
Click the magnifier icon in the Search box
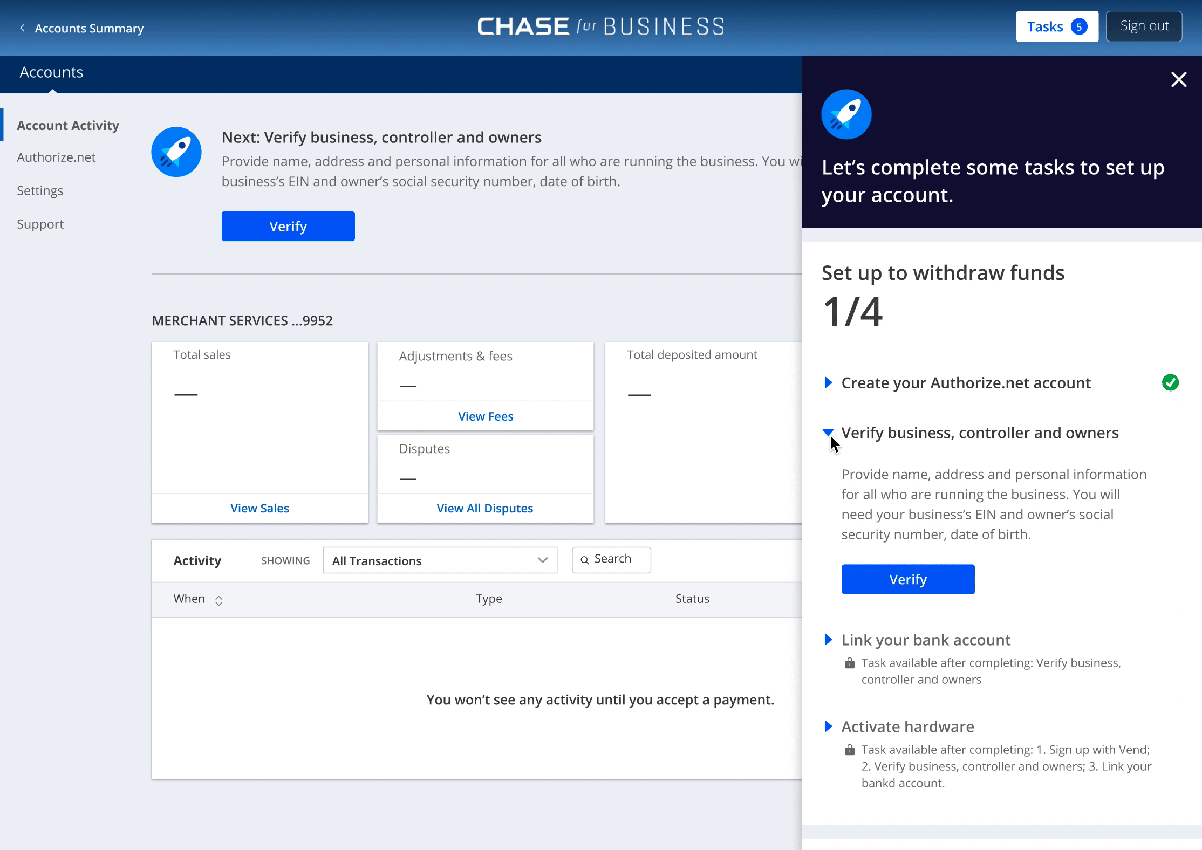tap(585, 560)
